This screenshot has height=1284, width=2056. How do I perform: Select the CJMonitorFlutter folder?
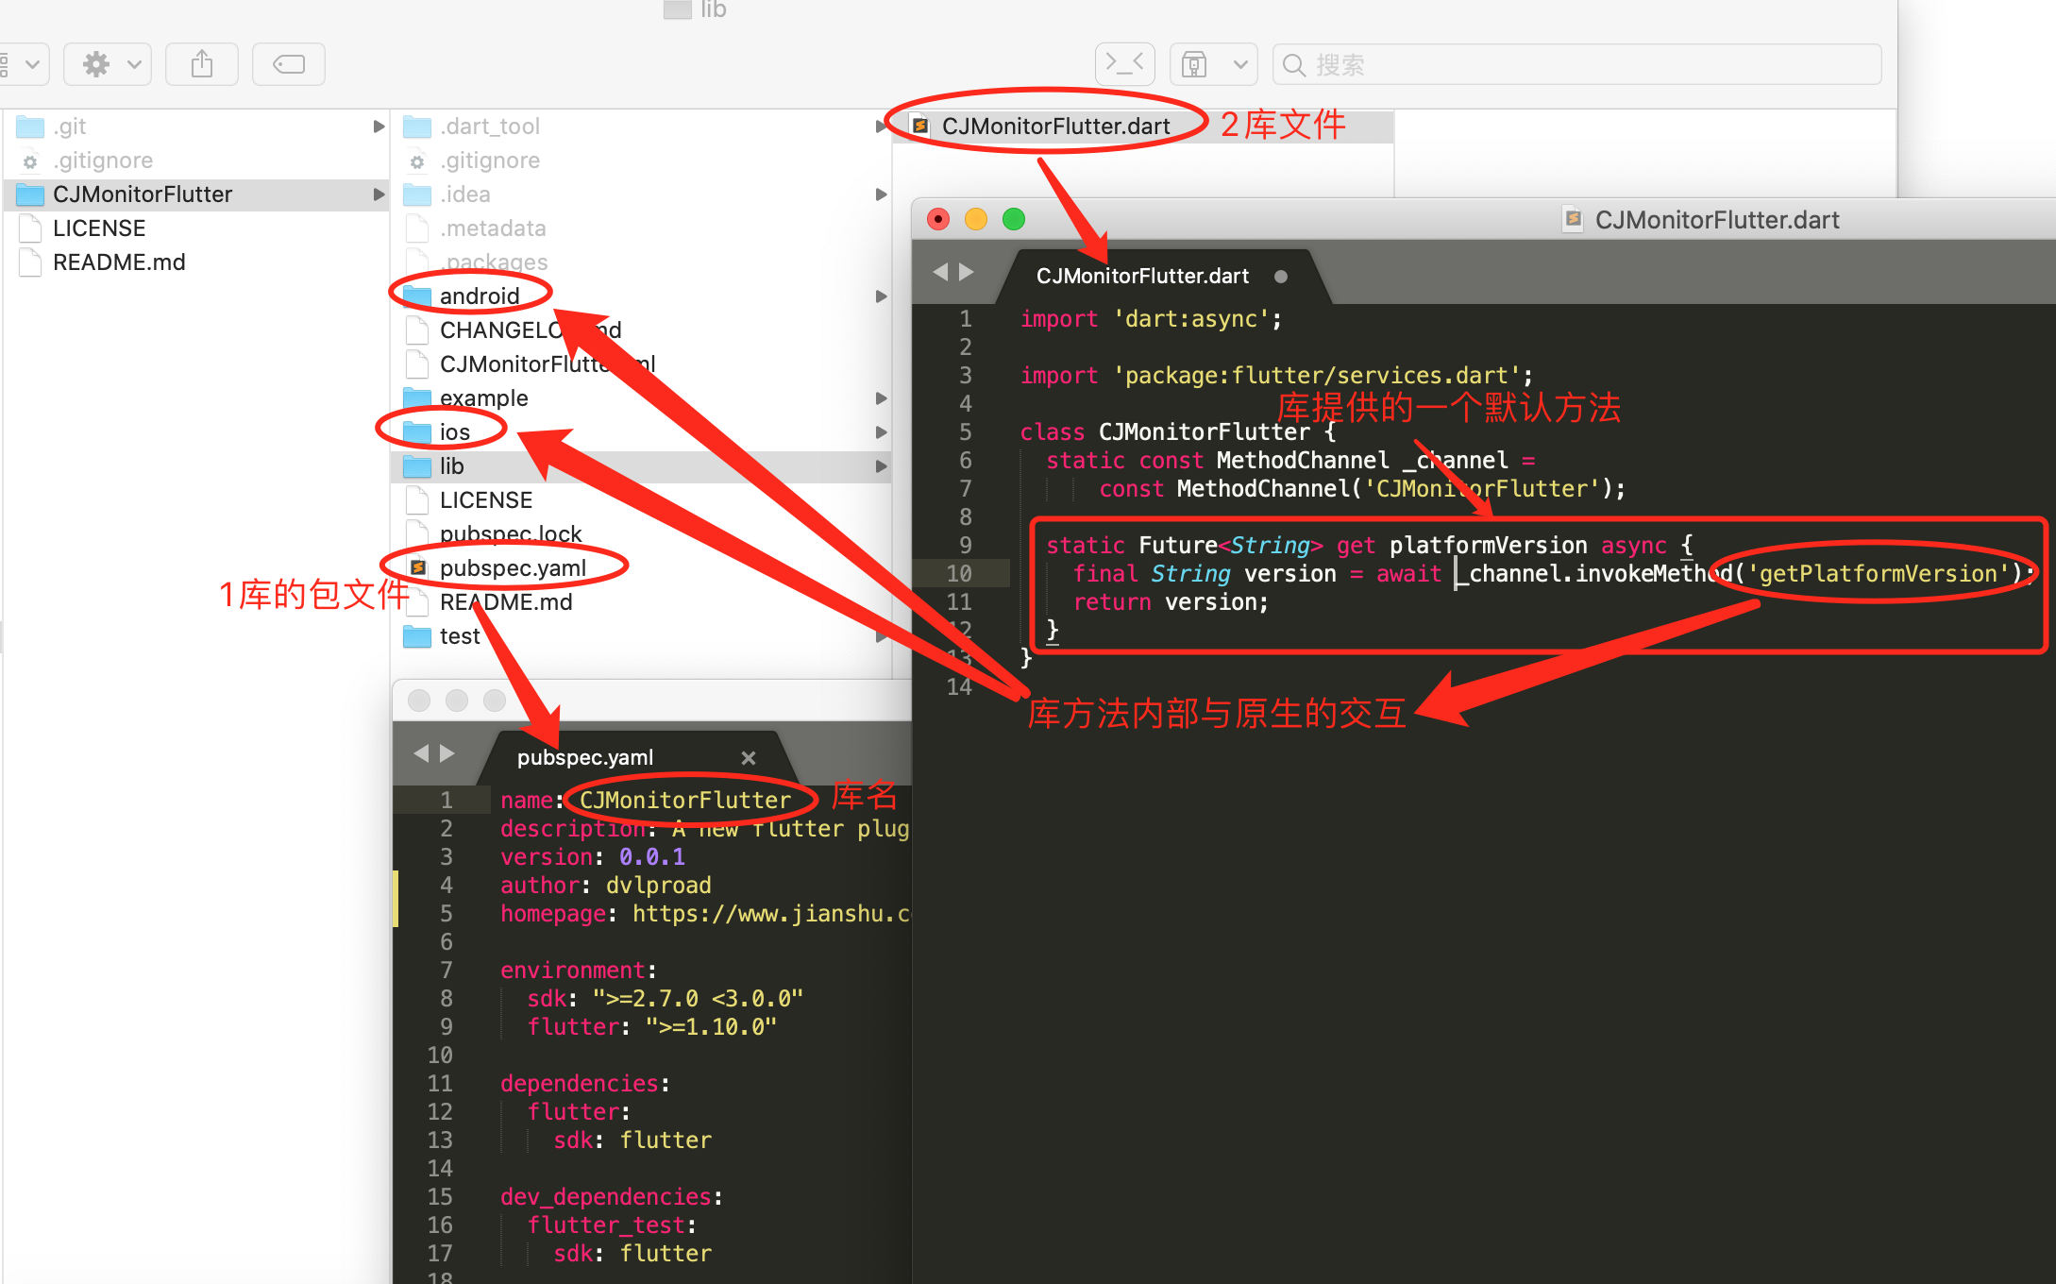tap(196, 194)
